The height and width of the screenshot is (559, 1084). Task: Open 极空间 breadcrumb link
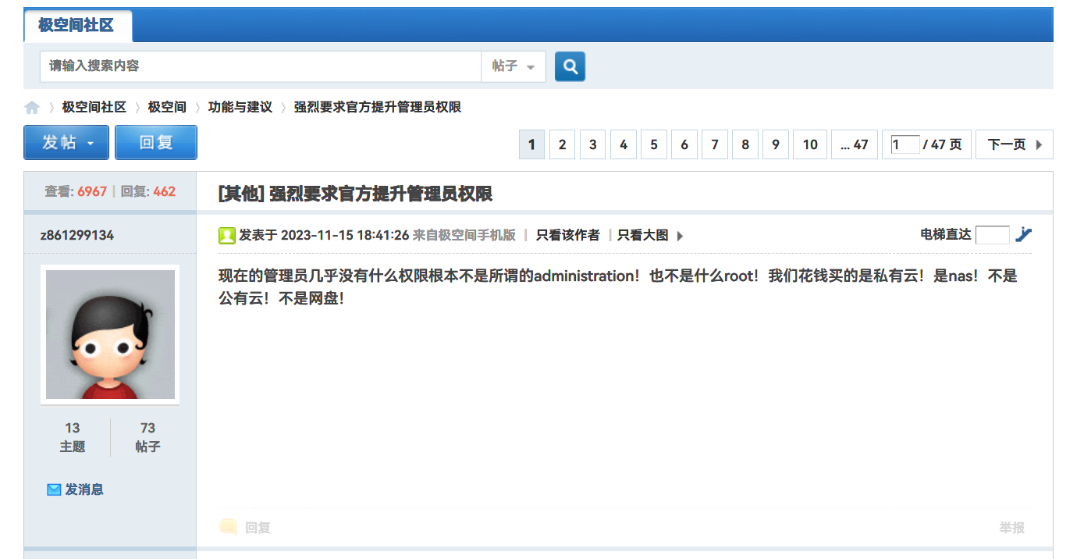coord(167,107)
